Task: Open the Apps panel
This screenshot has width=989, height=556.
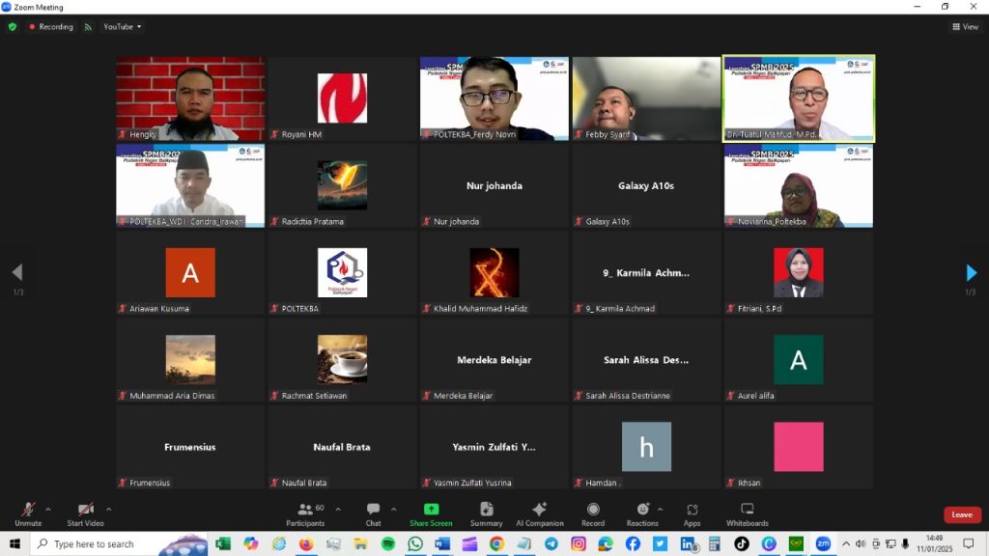Action: tap(692, 514)
